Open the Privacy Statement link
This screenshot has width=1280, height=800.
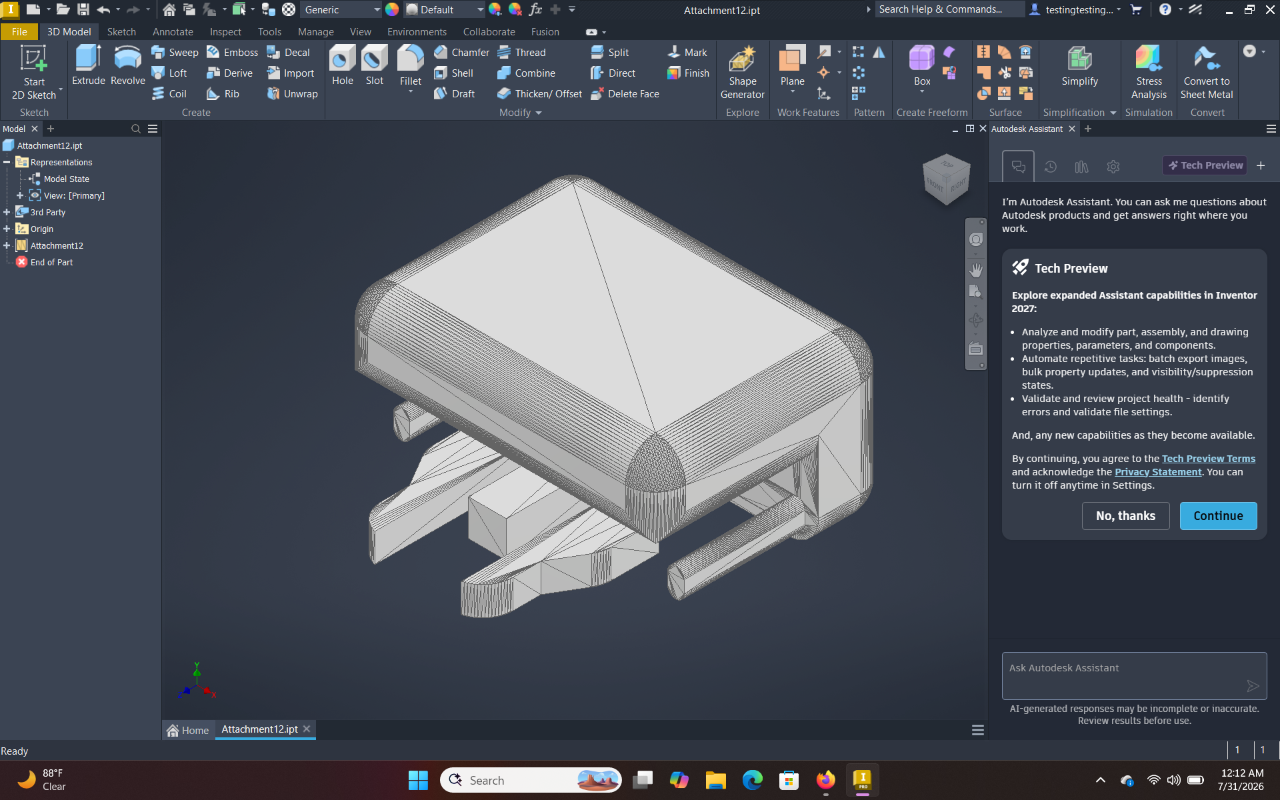click(x=1158, y=472)
